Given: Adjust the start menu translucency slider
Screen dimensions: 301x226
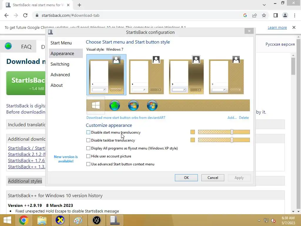Looking at the screenshot, I should 232,132.
